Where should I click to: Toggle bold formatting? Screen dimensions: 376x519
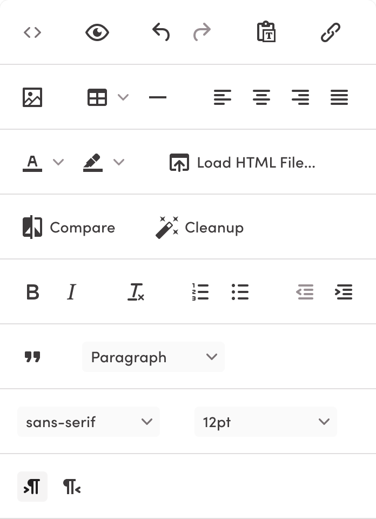[33, 292]
